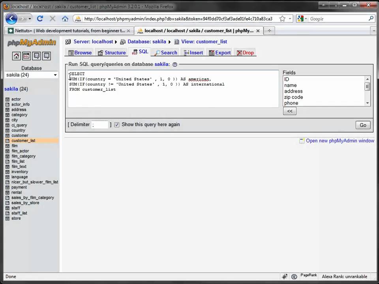Click the address table browse icon
The width and height of the screenshot is (379, 284).
click(x=8, y=110)
